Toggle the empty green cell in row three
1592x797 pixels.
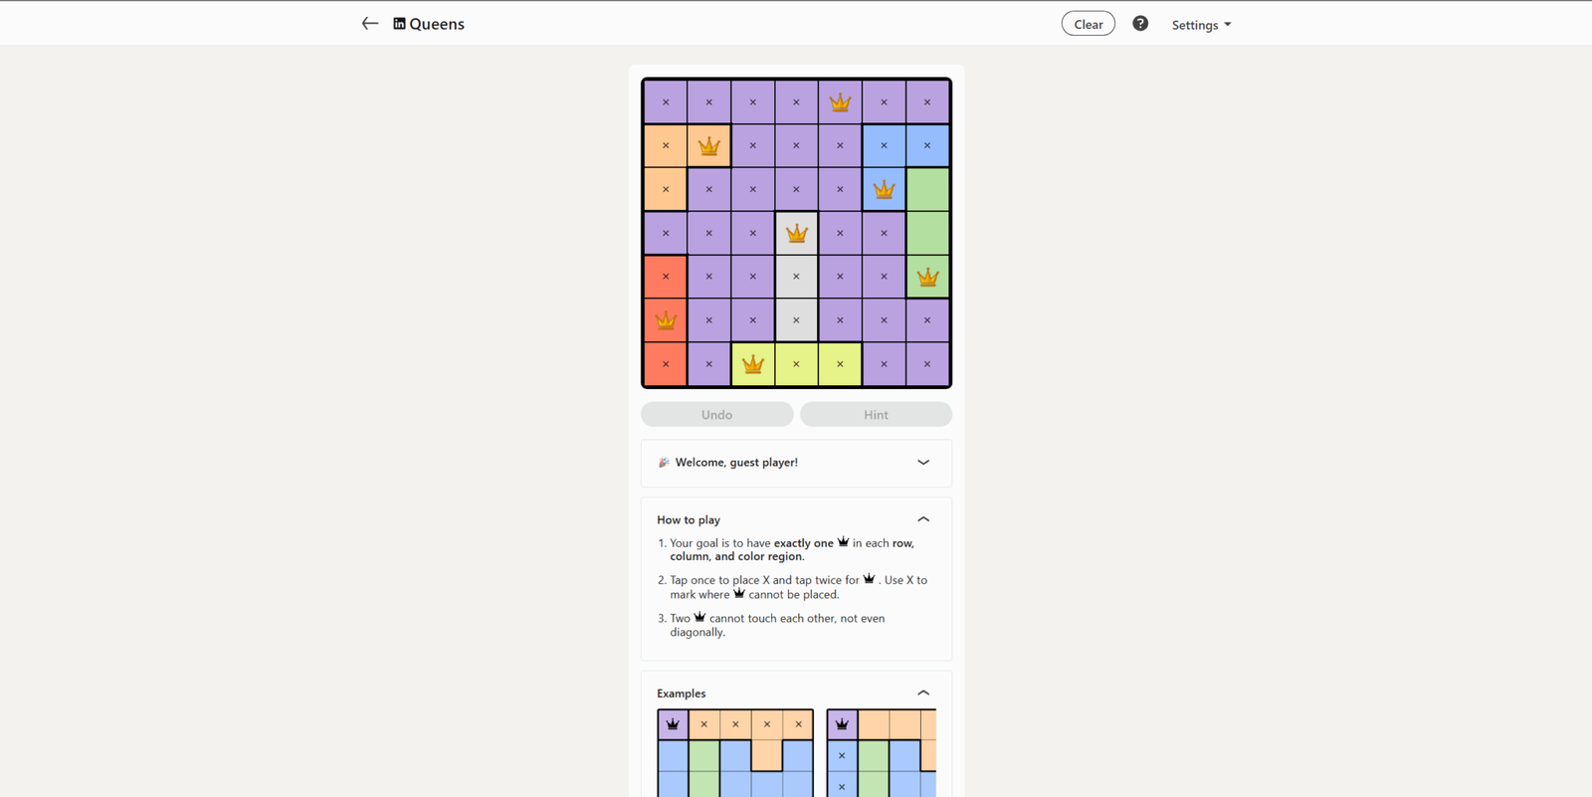(x=927, y=189)
